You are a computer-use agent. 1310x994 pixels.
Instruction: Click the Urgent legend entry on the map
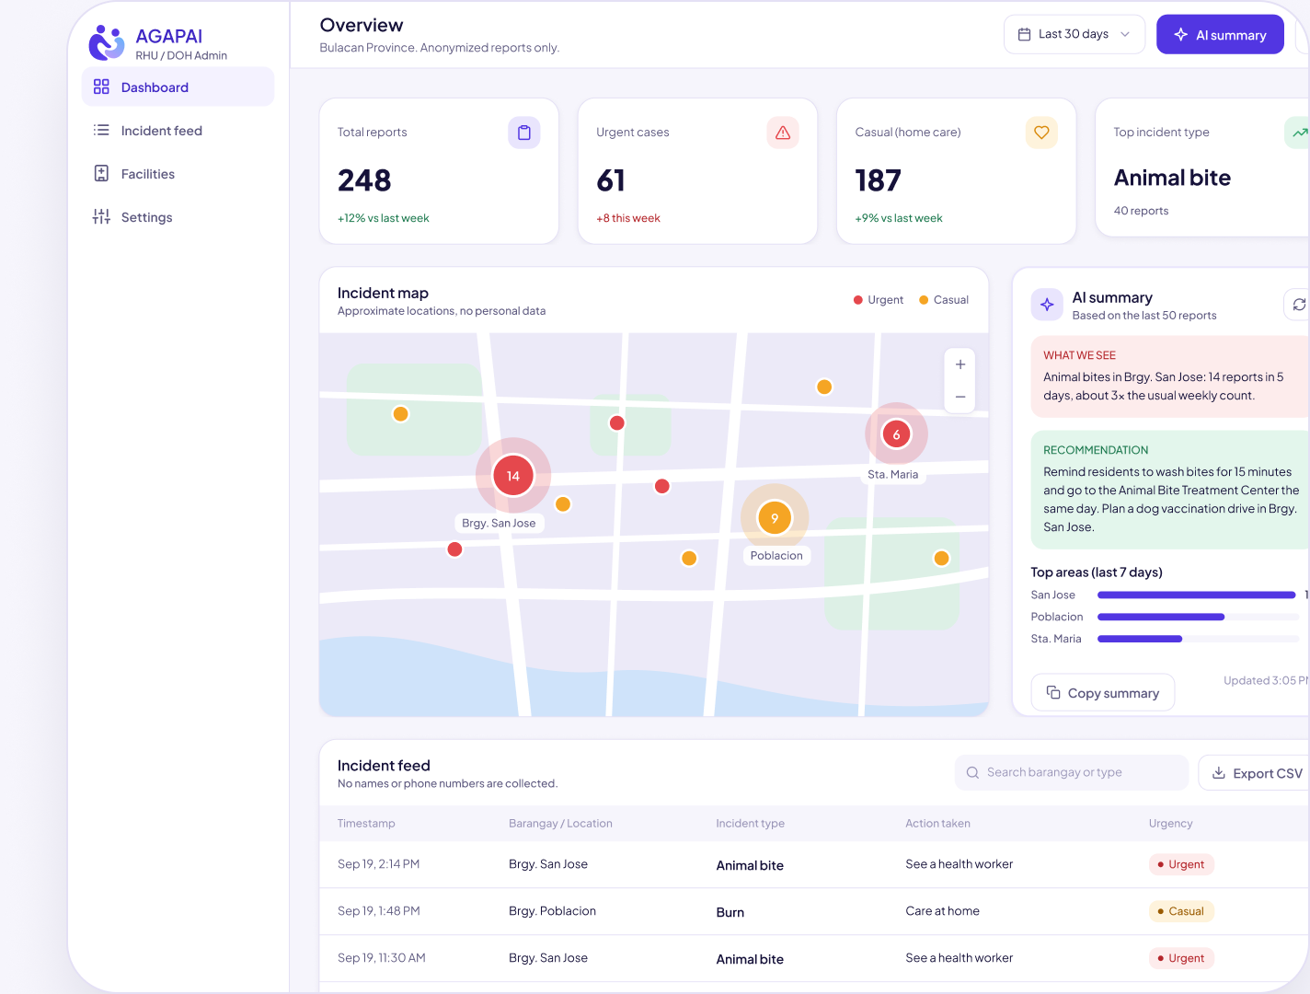pos(879,300)
